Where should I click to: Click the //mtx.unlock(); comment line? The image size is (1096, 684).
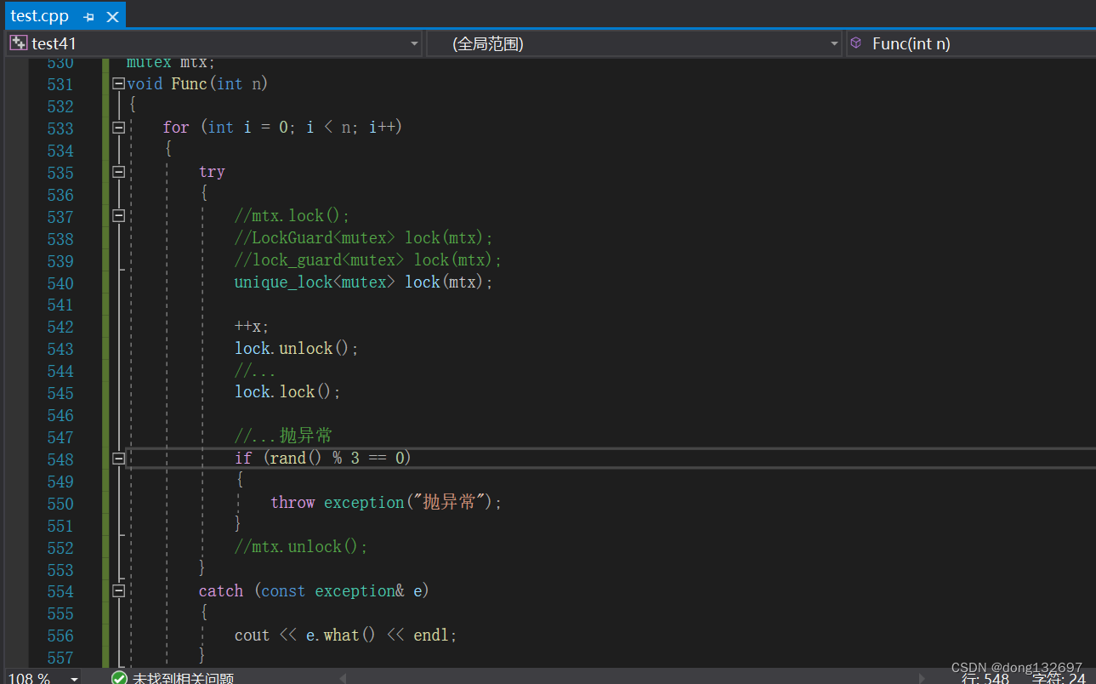pos(301,546)
